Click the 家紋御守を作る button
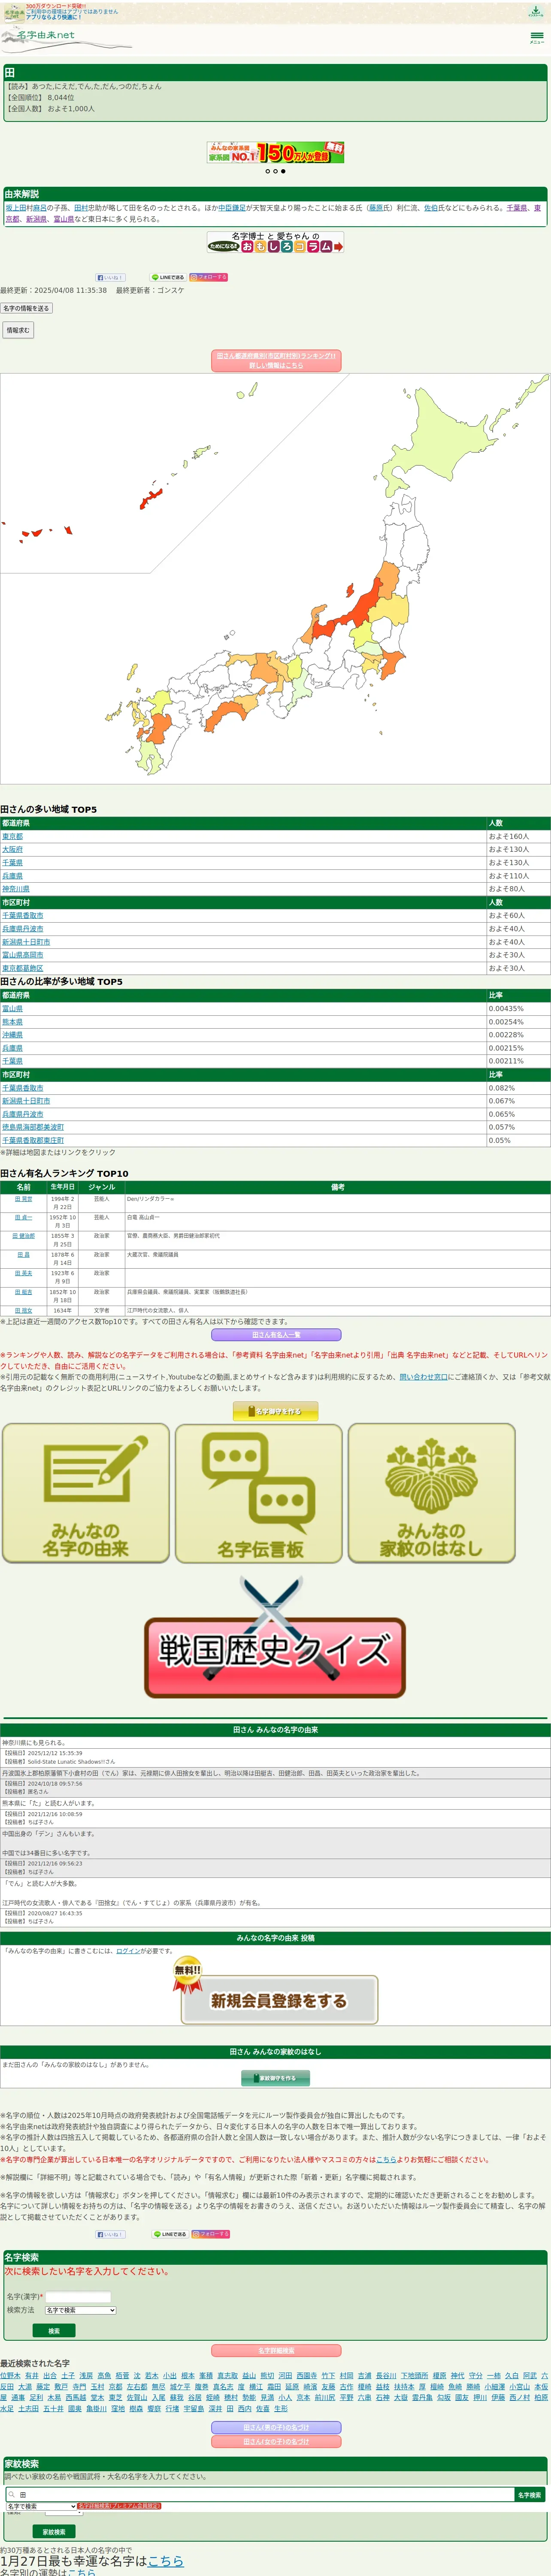Image resolution: width=551 pixels, height=2576 pixels. [276, 2078]
